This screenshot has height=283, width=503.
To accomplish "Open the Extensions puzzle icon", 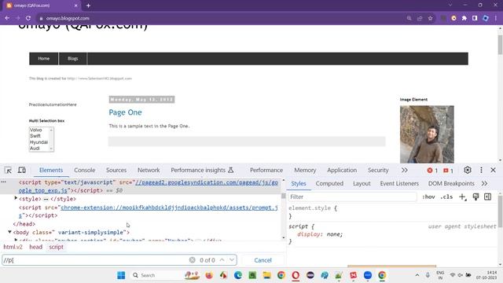I will click(464, 18).
